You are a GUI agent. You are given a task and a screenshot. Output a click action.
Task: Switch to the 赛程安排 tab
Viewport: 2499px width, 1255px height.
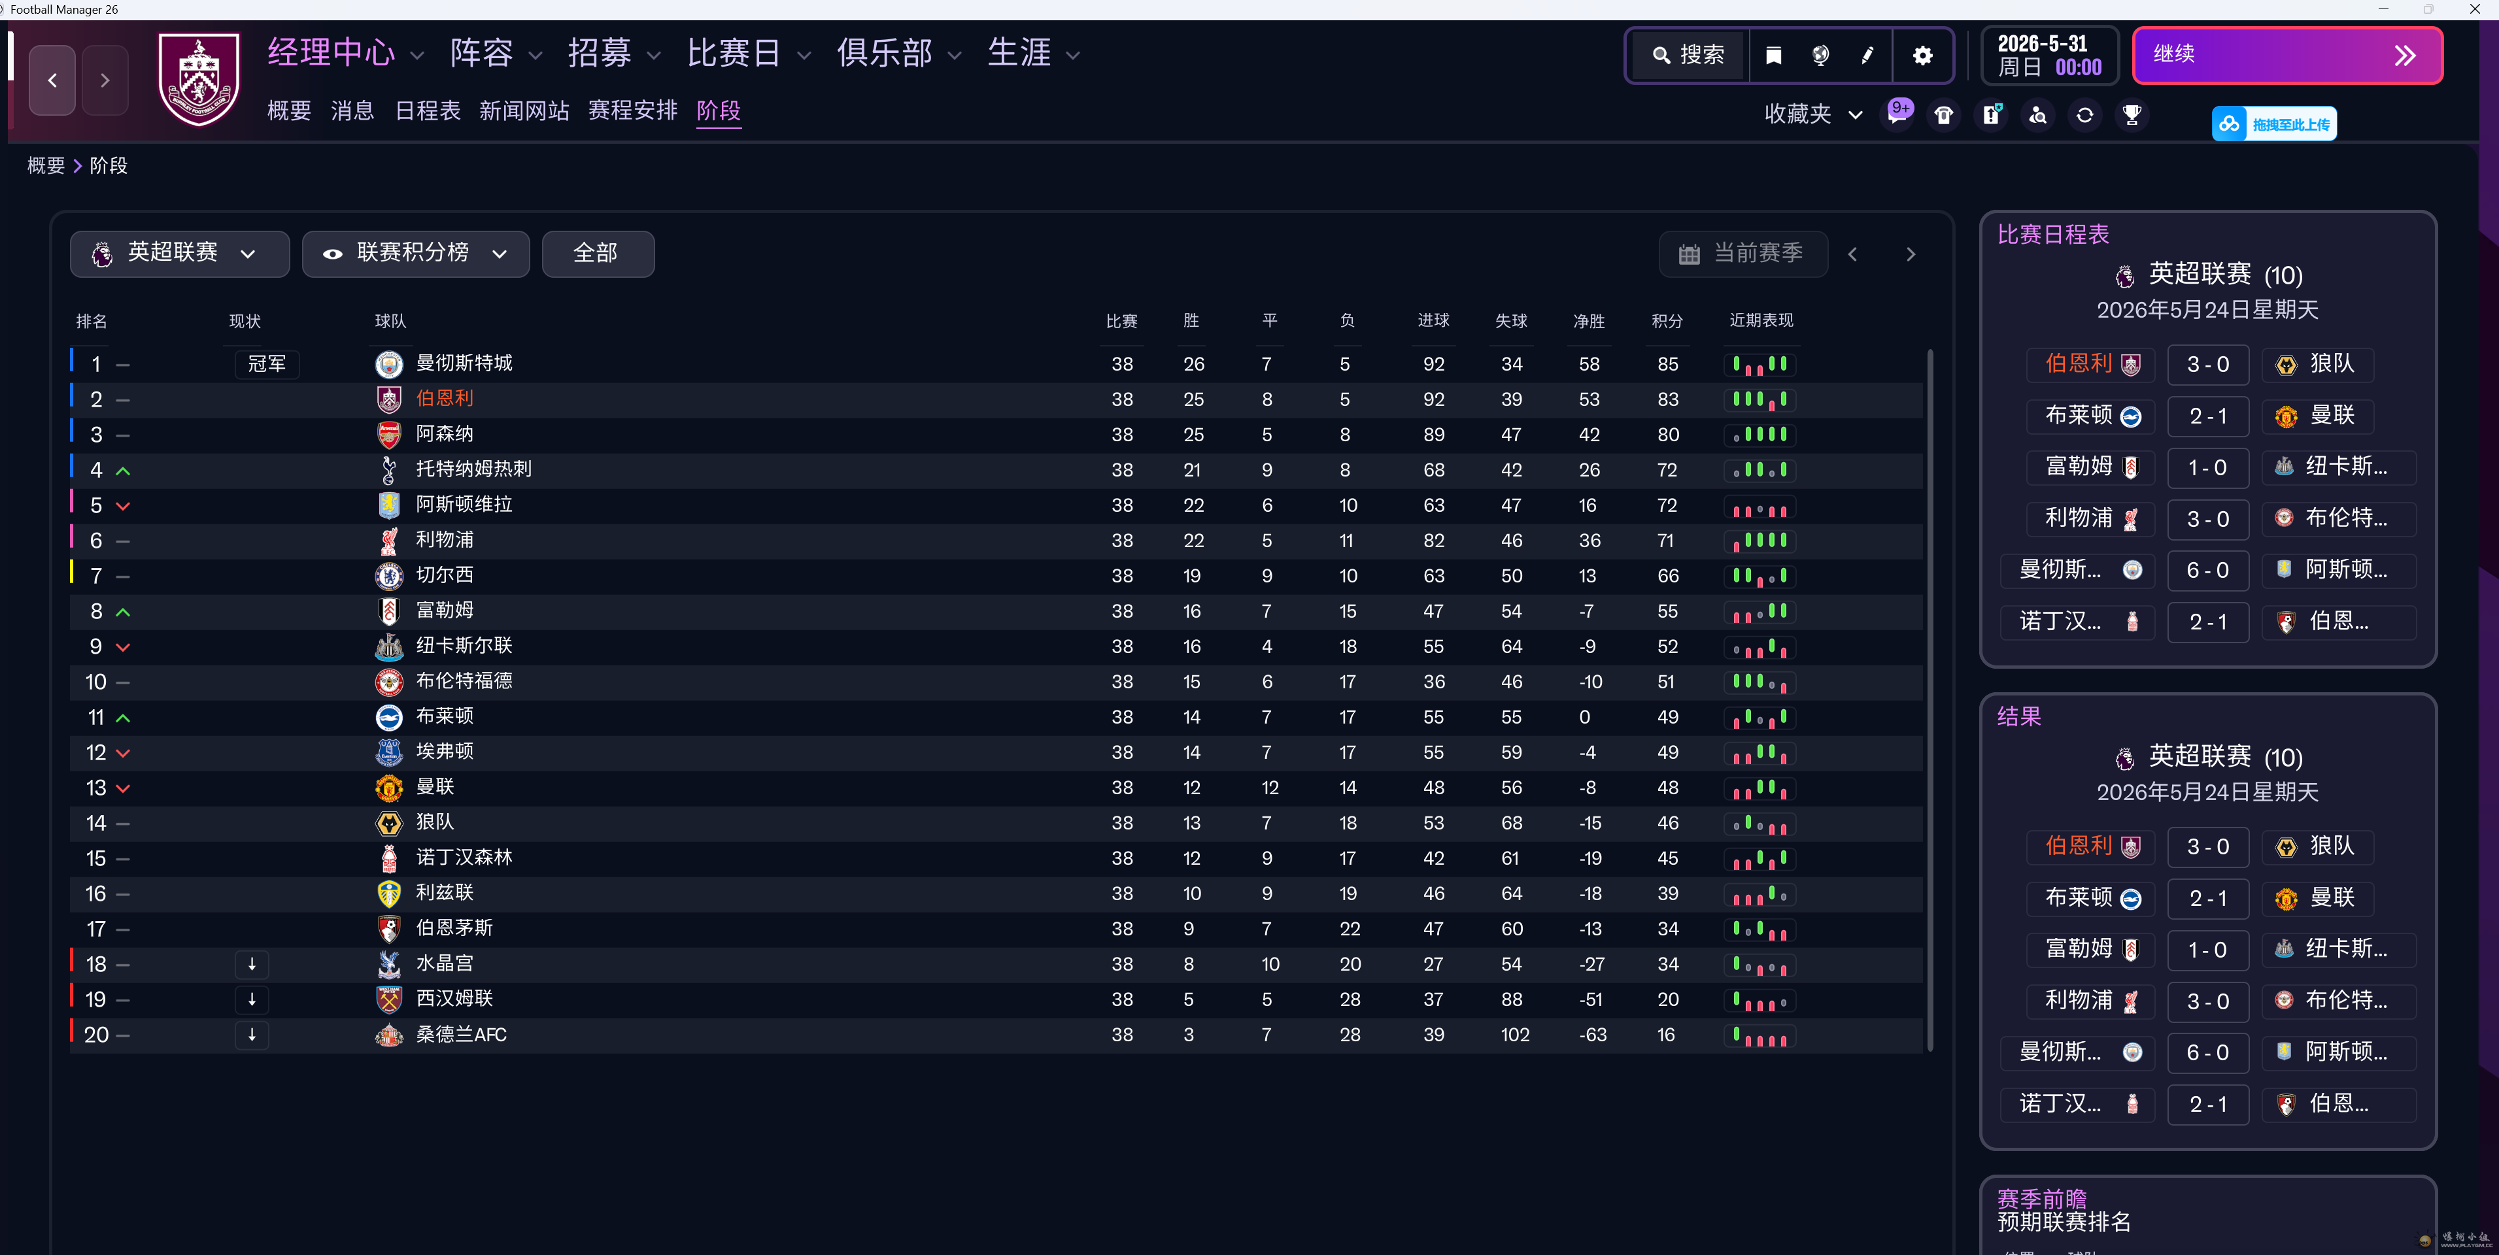pyautogui.click(x=632, y=110)
